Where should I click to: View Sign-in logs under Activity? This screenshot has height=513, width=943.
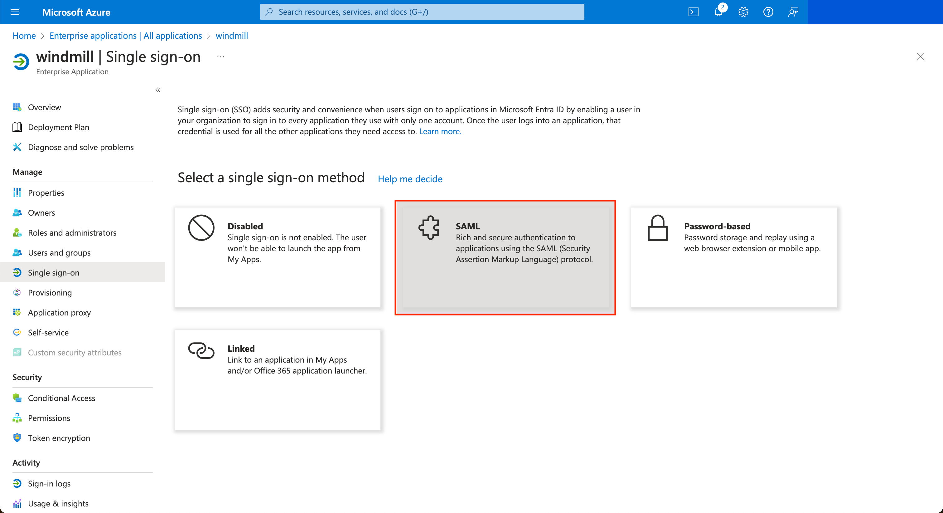49,483
